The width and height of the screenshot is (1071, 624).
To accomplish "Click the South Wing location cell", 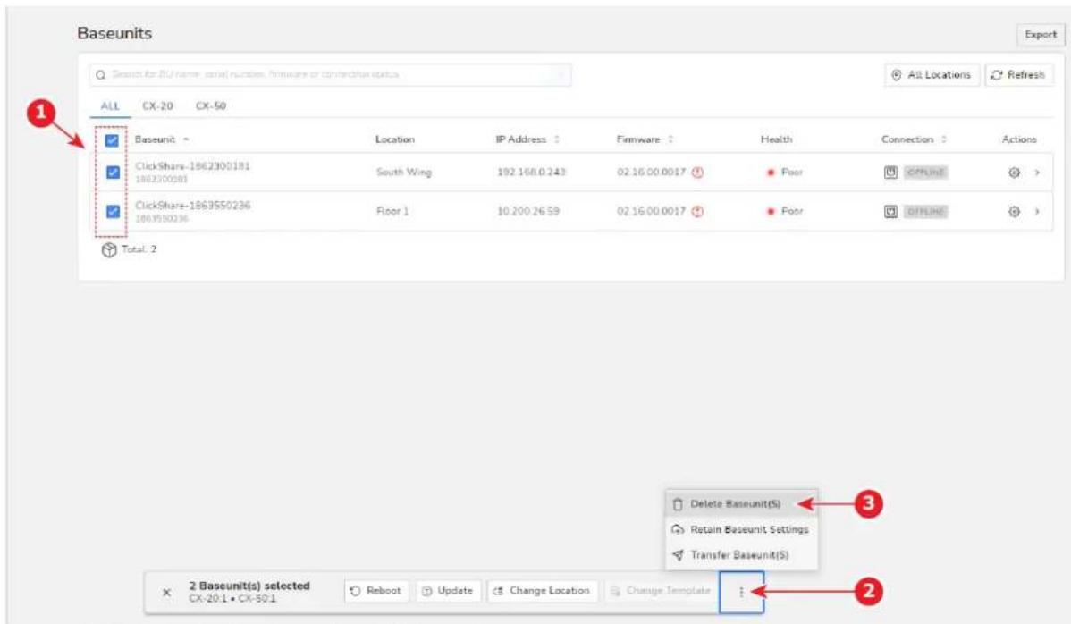I will click(x=404, y=173).
